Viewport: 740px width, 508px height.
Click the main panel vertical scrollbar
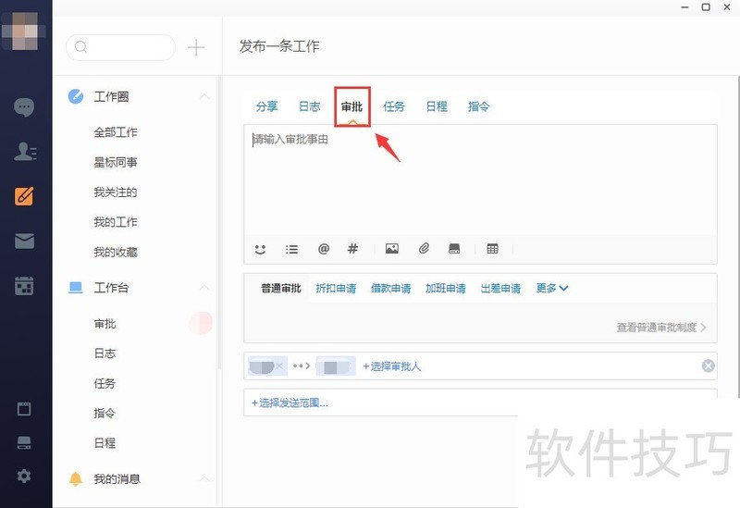pyautogui.click(x=737, y=236)
